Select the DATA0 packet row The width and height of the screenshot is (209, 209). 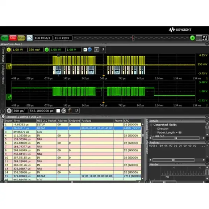coord(73,128)
